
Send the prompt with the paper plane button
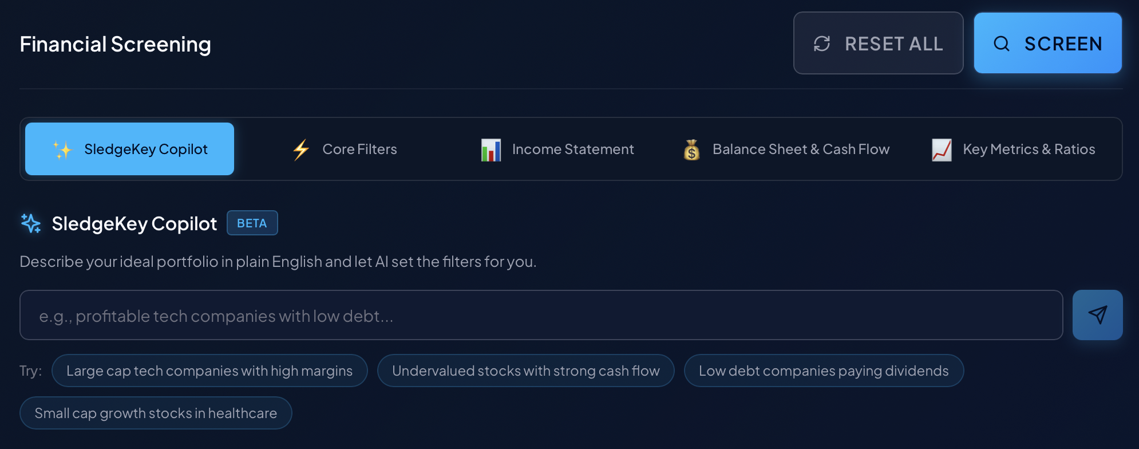pos(1097,315)
